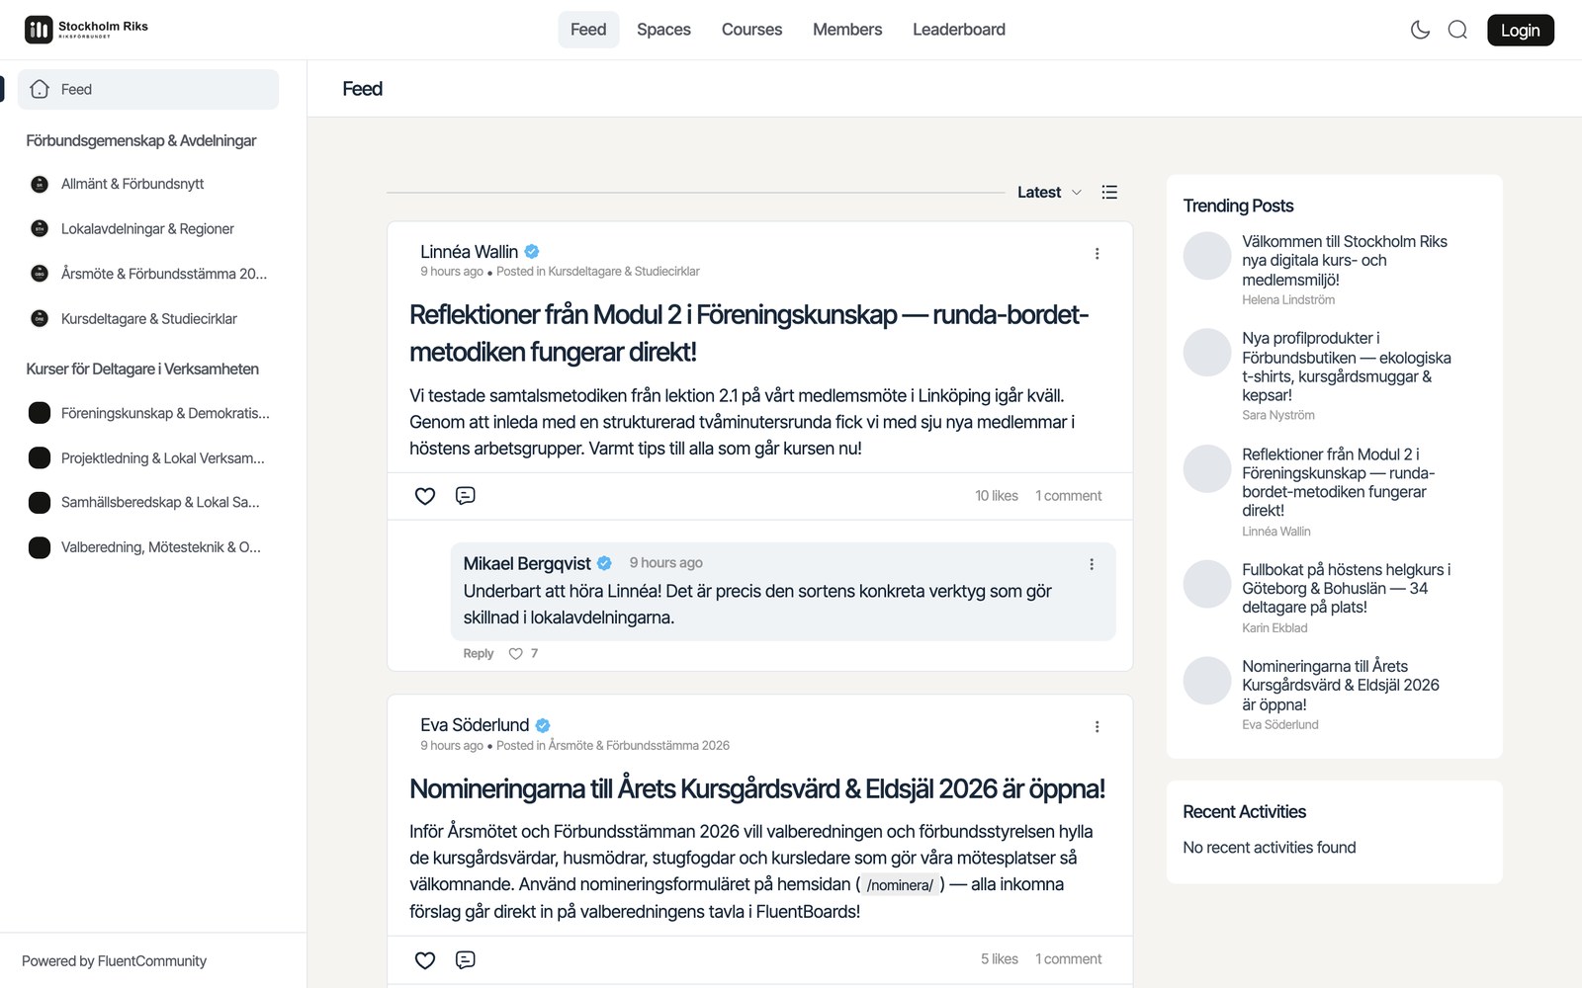Viewport: 1582px width, 988px height.
Task: Click Projektledning & Lokal Verksam... course icon
Action: coord(40,457)
